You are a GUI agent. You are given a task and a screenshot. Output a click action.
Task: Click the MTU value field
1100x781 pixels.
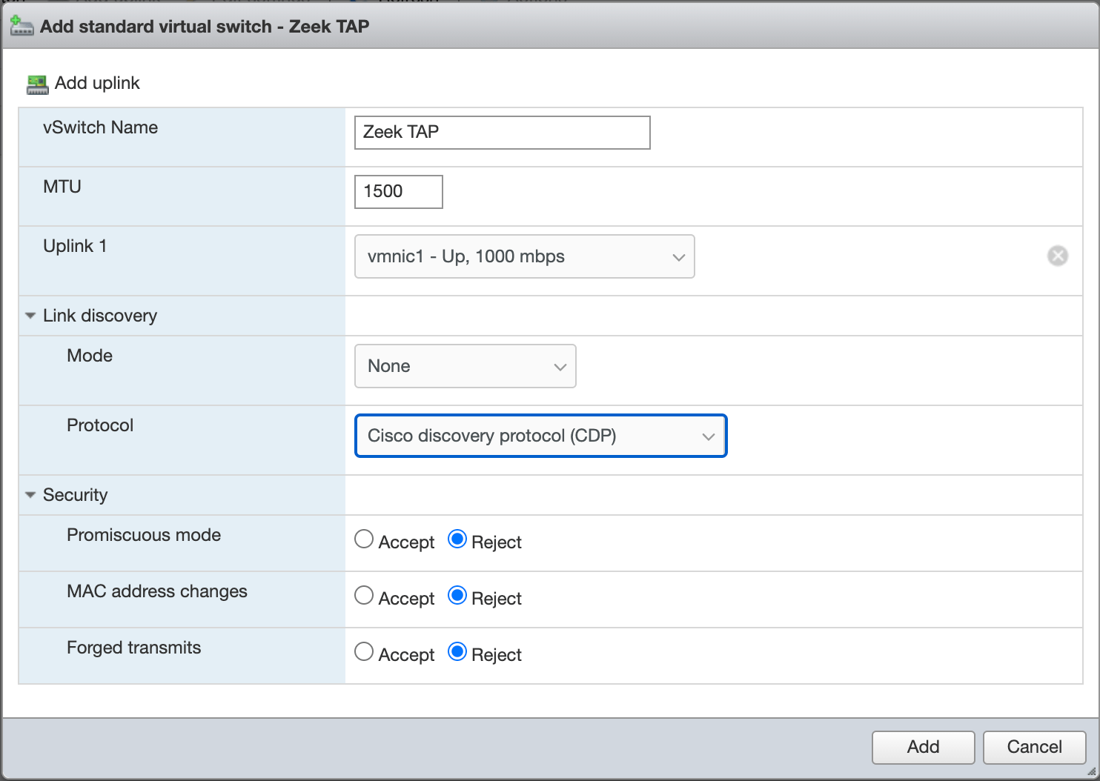click(398, 191)
